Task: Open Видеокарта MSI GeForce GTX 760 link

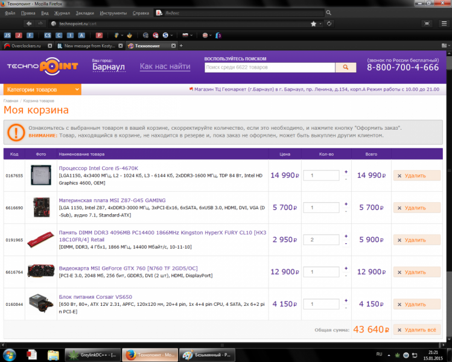Action: tap(129, 268)
